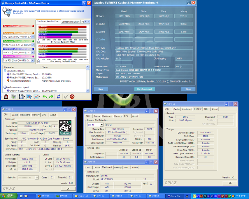Click the show desktop quick launch icon
Screen dimensions: 249x199
click(22, 196)
